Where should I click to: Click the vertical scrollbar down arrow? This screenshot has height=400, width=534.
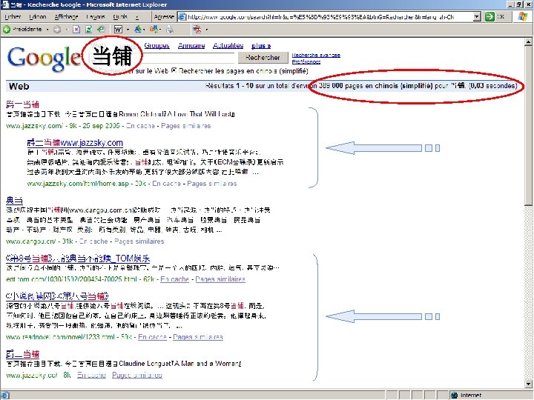tap(528, 384)
